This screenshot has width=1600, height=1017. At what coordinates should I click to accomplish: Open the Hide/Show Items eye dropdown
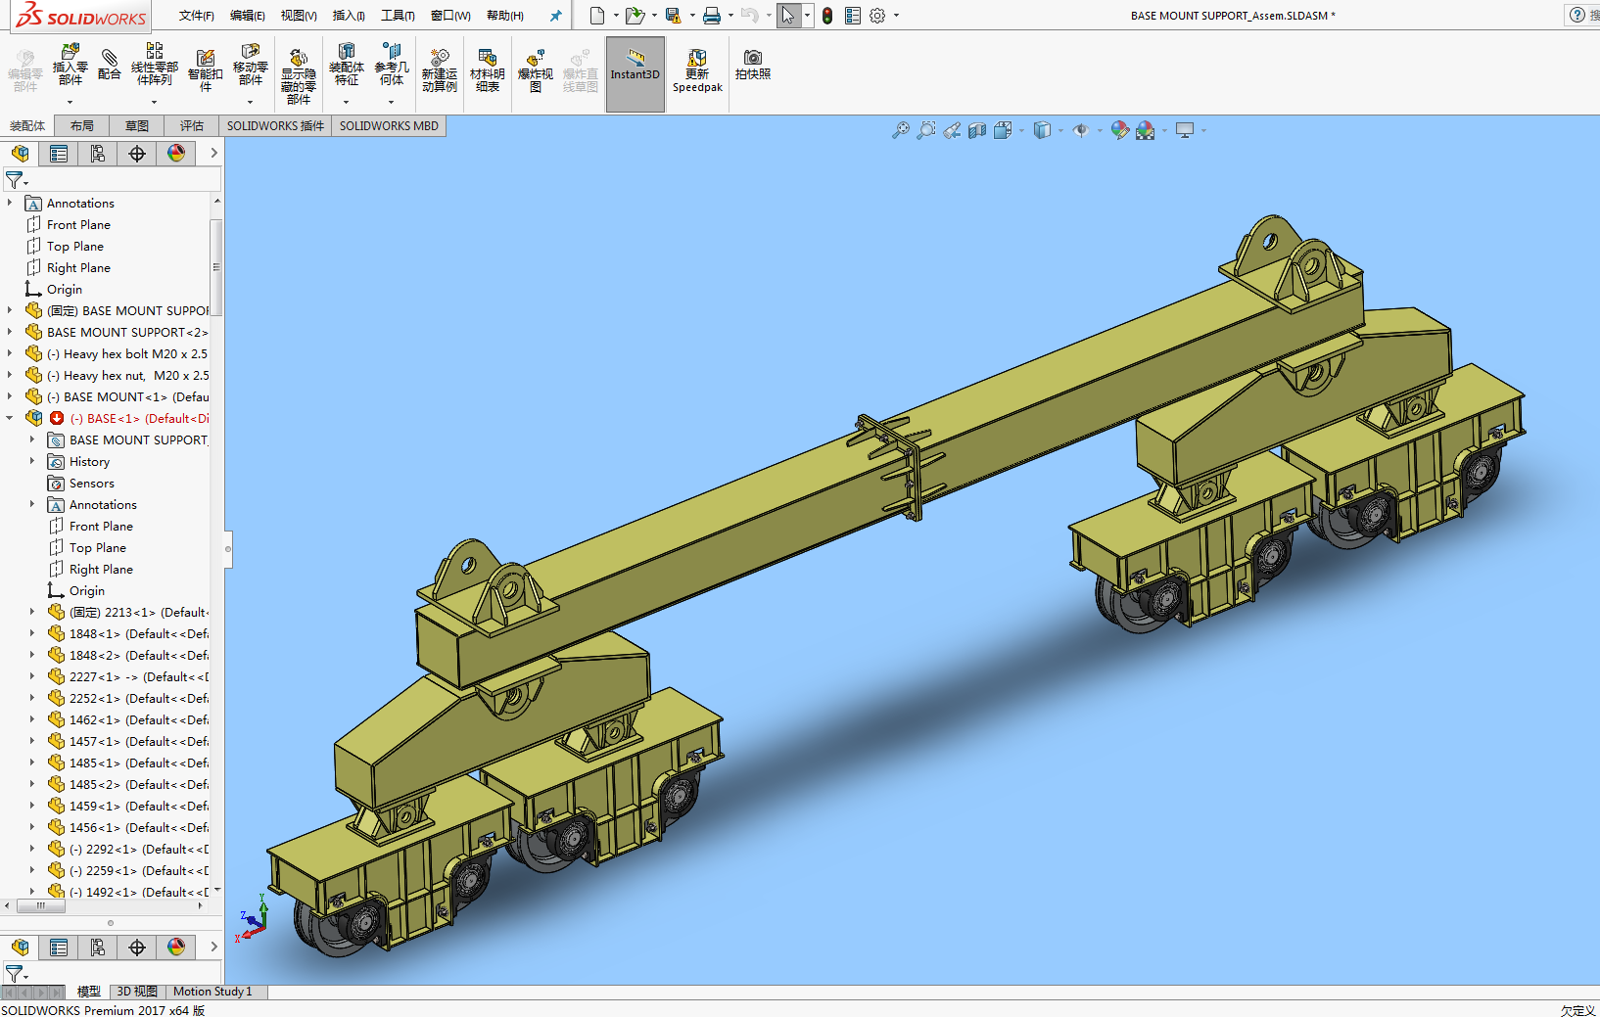coord(1081,130)
